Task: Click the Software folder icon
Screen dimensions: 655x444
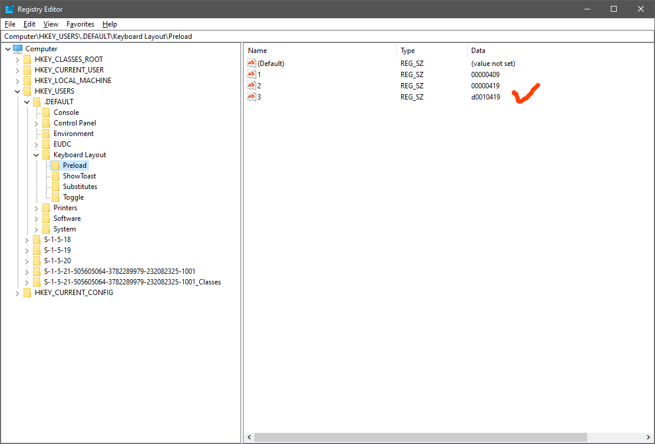Action: [47, 218]
